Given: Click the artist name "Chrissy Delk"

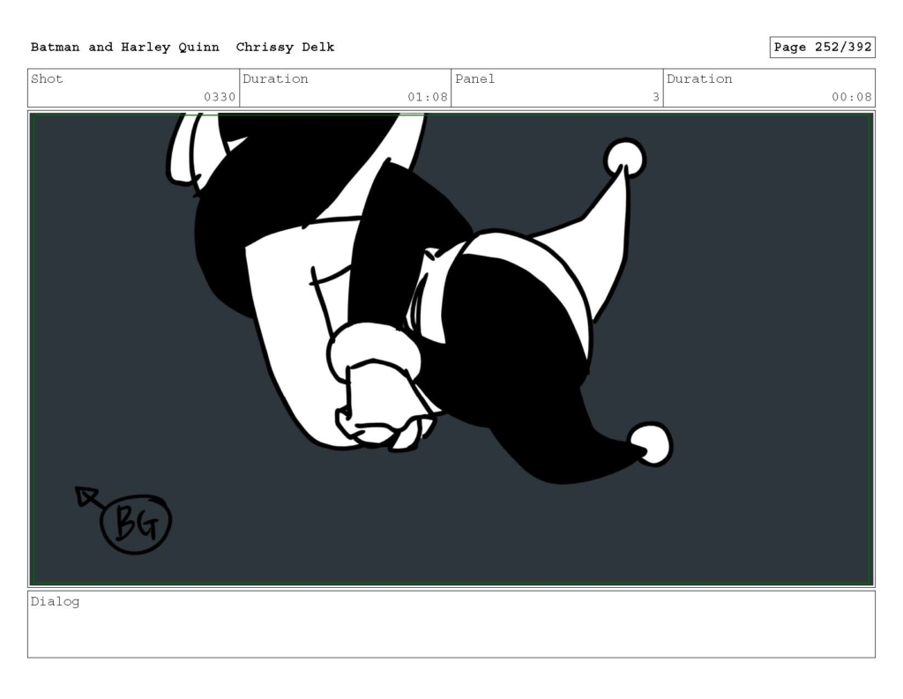Looking at the screenshot, I should 285,48.
